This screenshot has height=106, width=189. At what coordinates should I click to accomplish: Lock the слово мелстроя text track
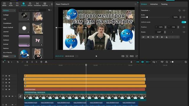click(x=6, y=90)
